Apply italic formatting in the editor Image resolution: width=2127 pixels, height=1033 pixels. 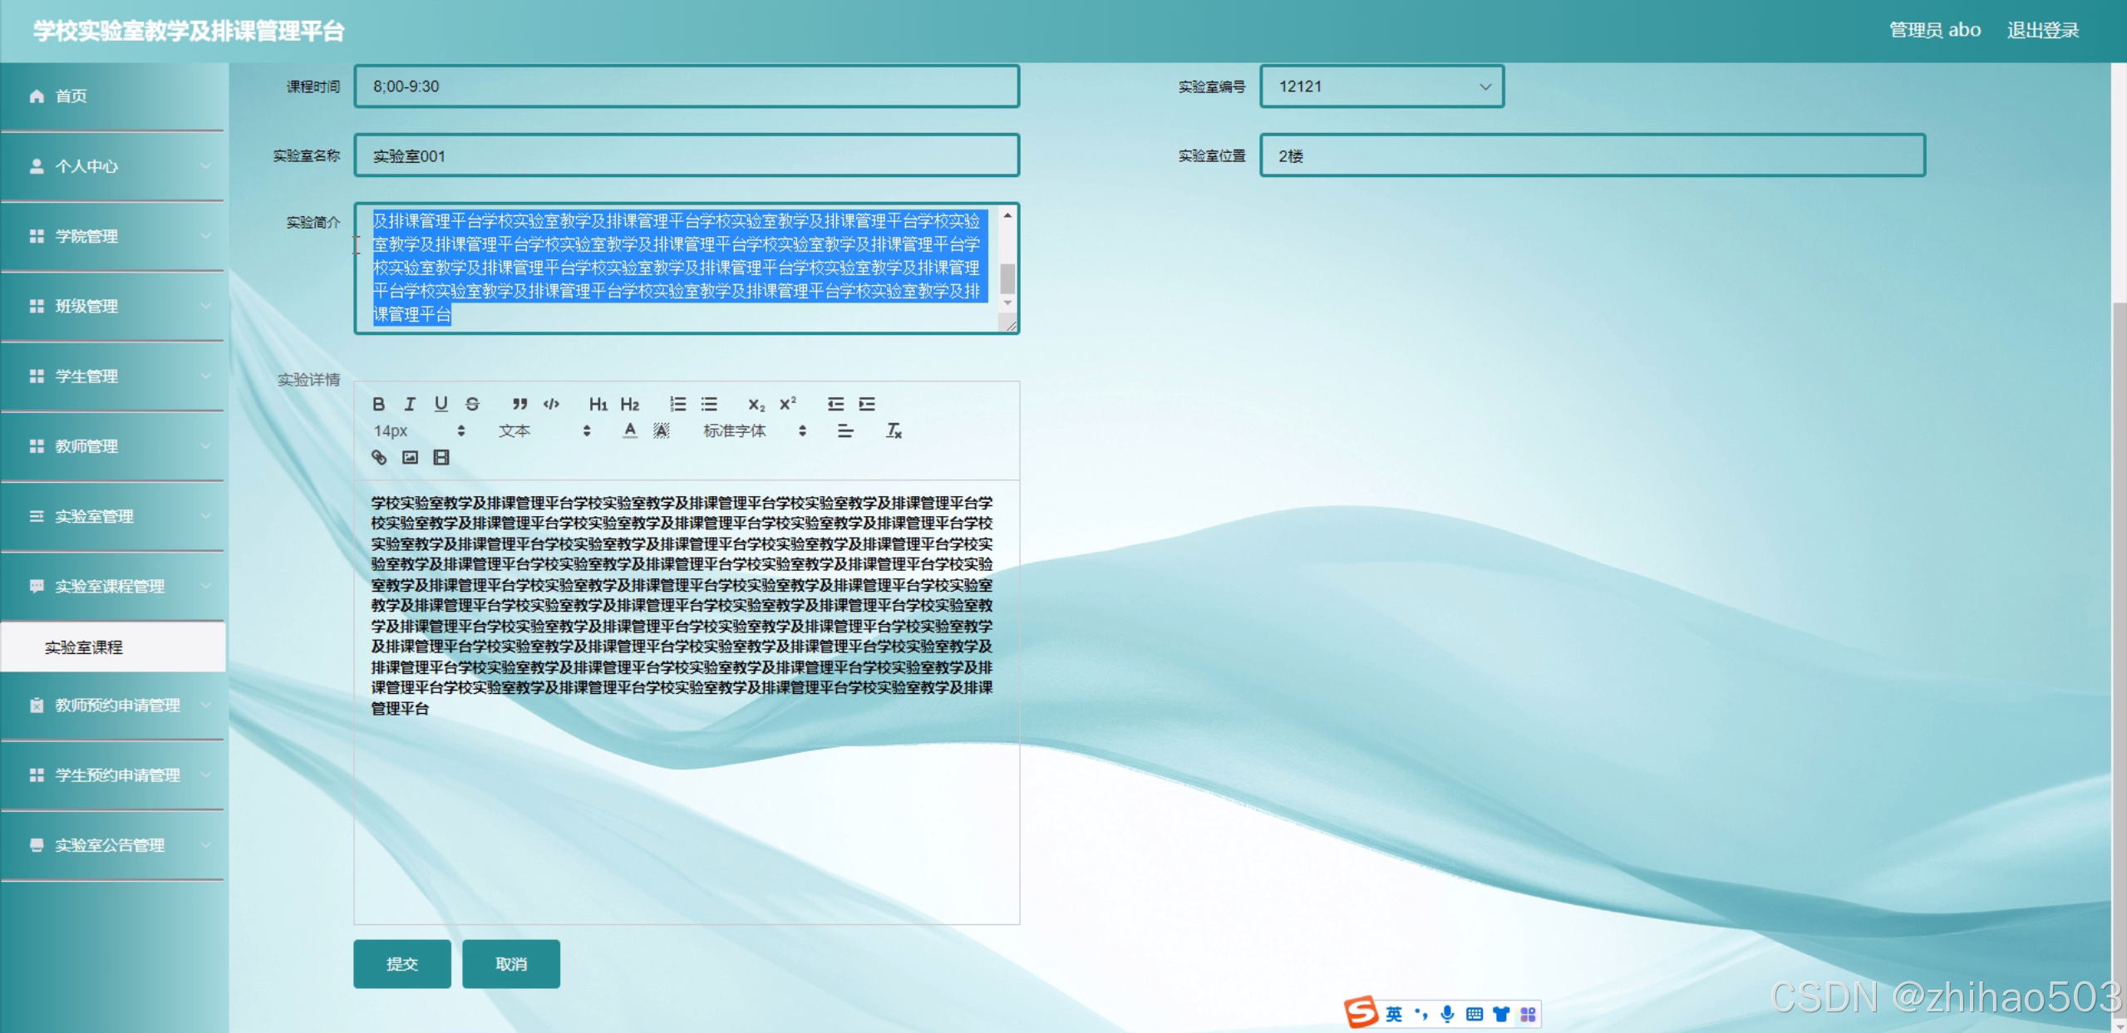pyautogui.click(x=410, y=404)
